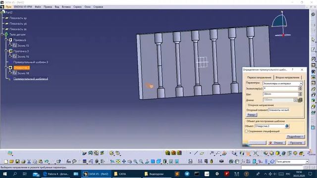Screen dimensions: 317x178
Task: Collapse the Призма.6 tree node
Action: point(6,40)
